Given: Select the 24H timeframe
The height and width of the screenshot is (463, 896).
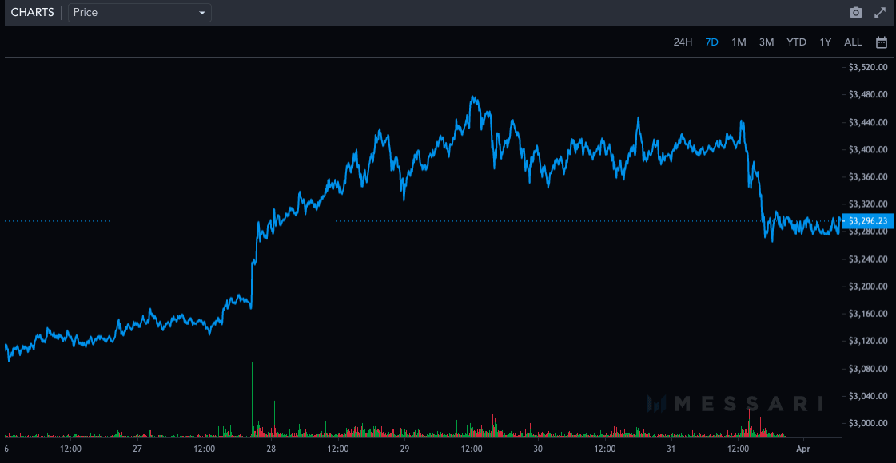Looking at the screenshot, I should pyautogui.click(x=683, y=42).
